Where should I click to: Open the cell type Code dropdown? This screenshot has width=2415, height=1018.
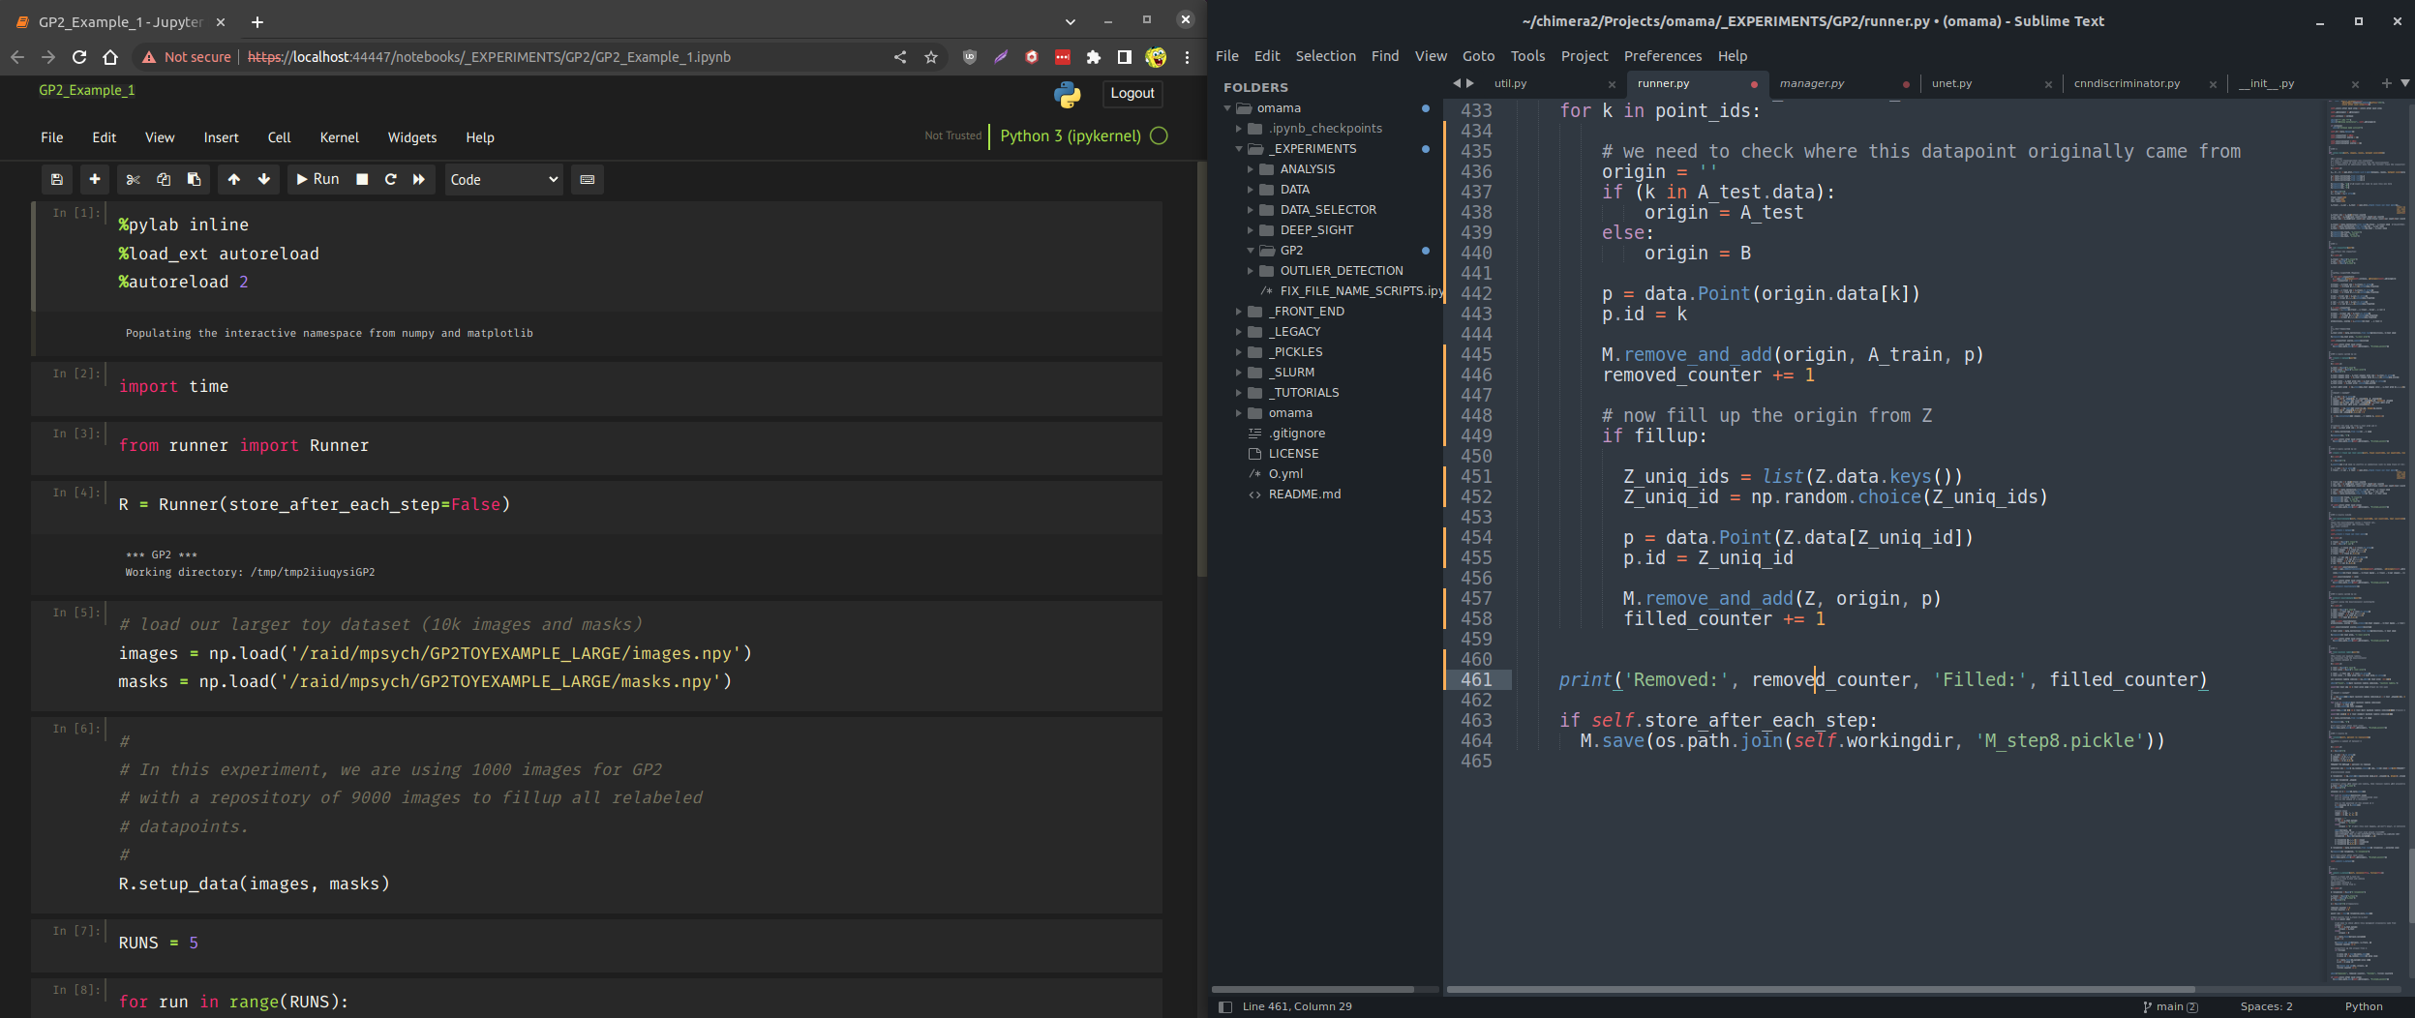coord(503,179)
